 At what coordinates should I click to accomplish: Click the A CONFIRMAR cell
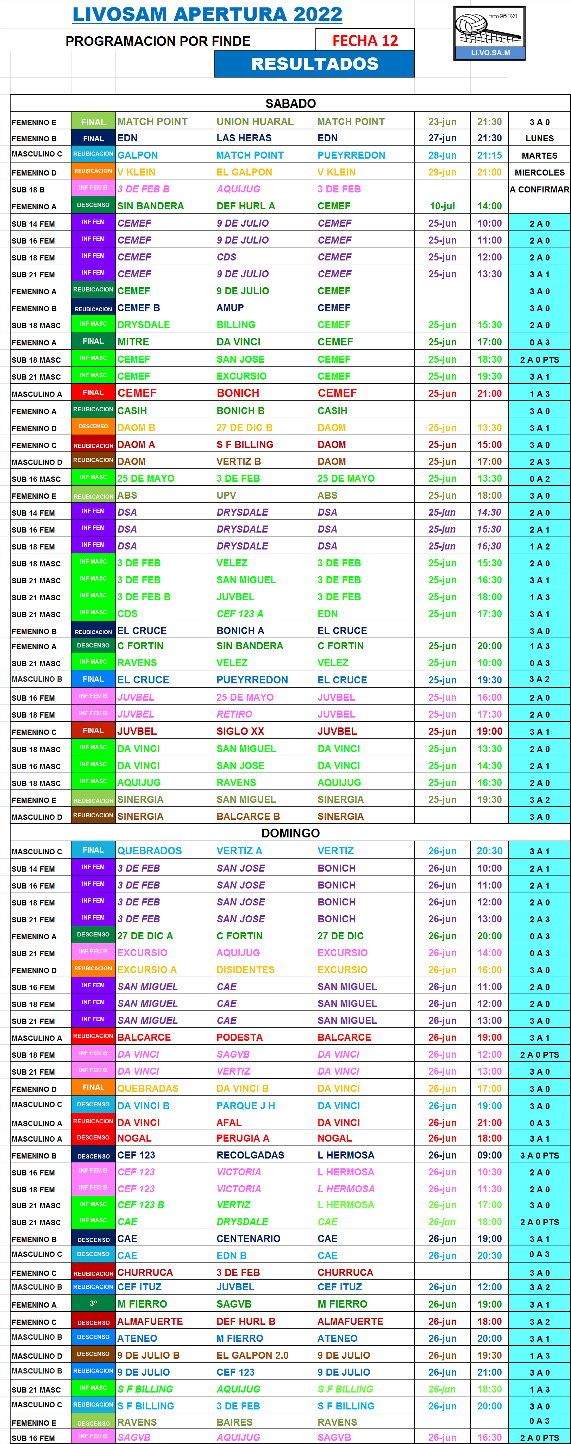pyautogui.click(x=540, y=189)
